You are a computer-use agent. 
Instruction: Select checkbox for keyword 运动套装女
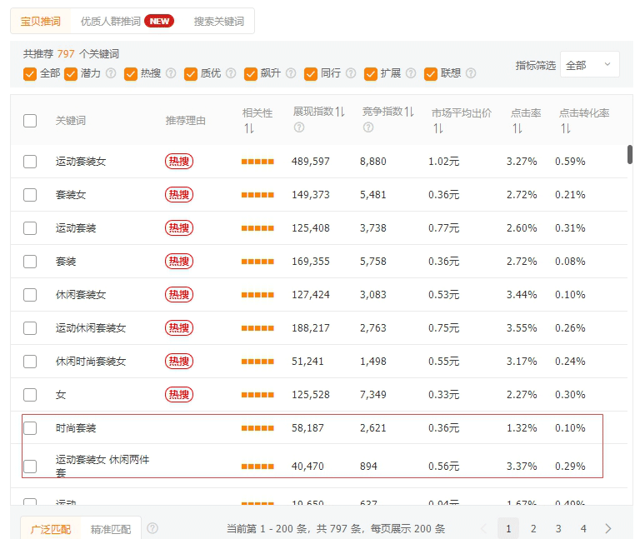pos(30,162)
